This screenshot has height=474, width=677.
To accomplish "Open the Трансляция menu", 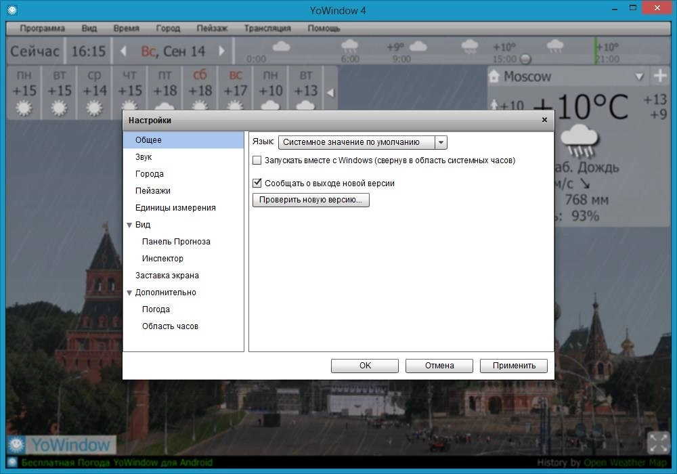I will pos(267,28).
